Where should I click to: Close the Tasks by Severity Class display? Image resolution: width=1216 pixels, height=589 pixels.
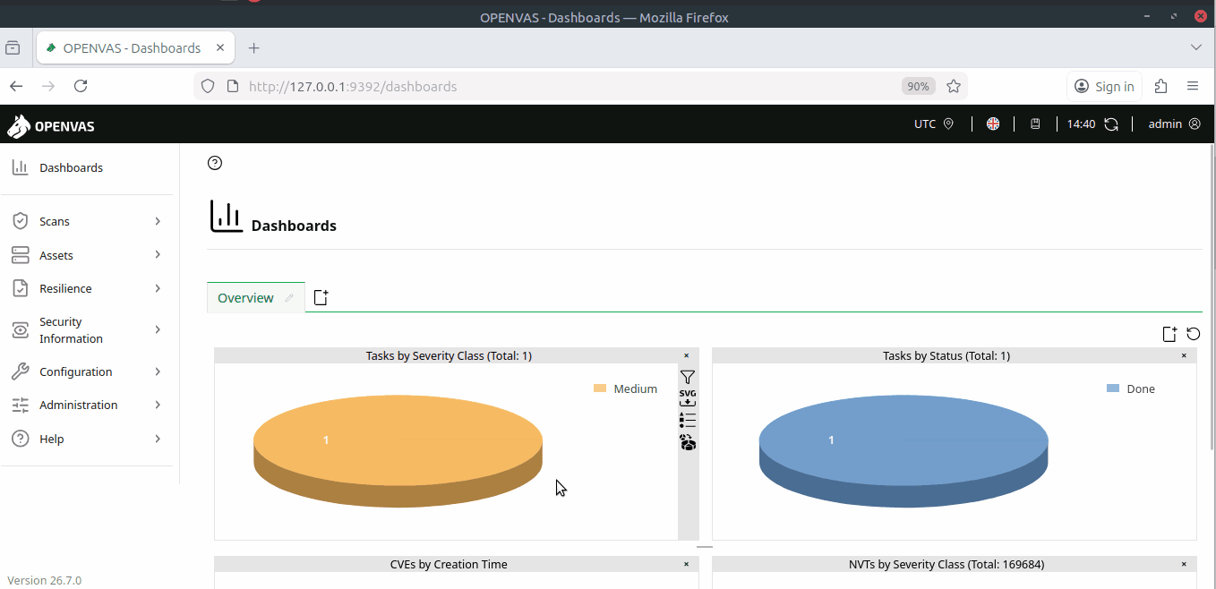coord(687,355)
